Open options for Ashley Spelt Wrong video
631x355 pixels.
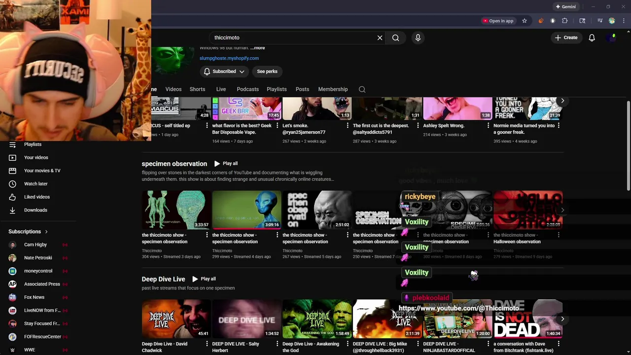(488, 126)
